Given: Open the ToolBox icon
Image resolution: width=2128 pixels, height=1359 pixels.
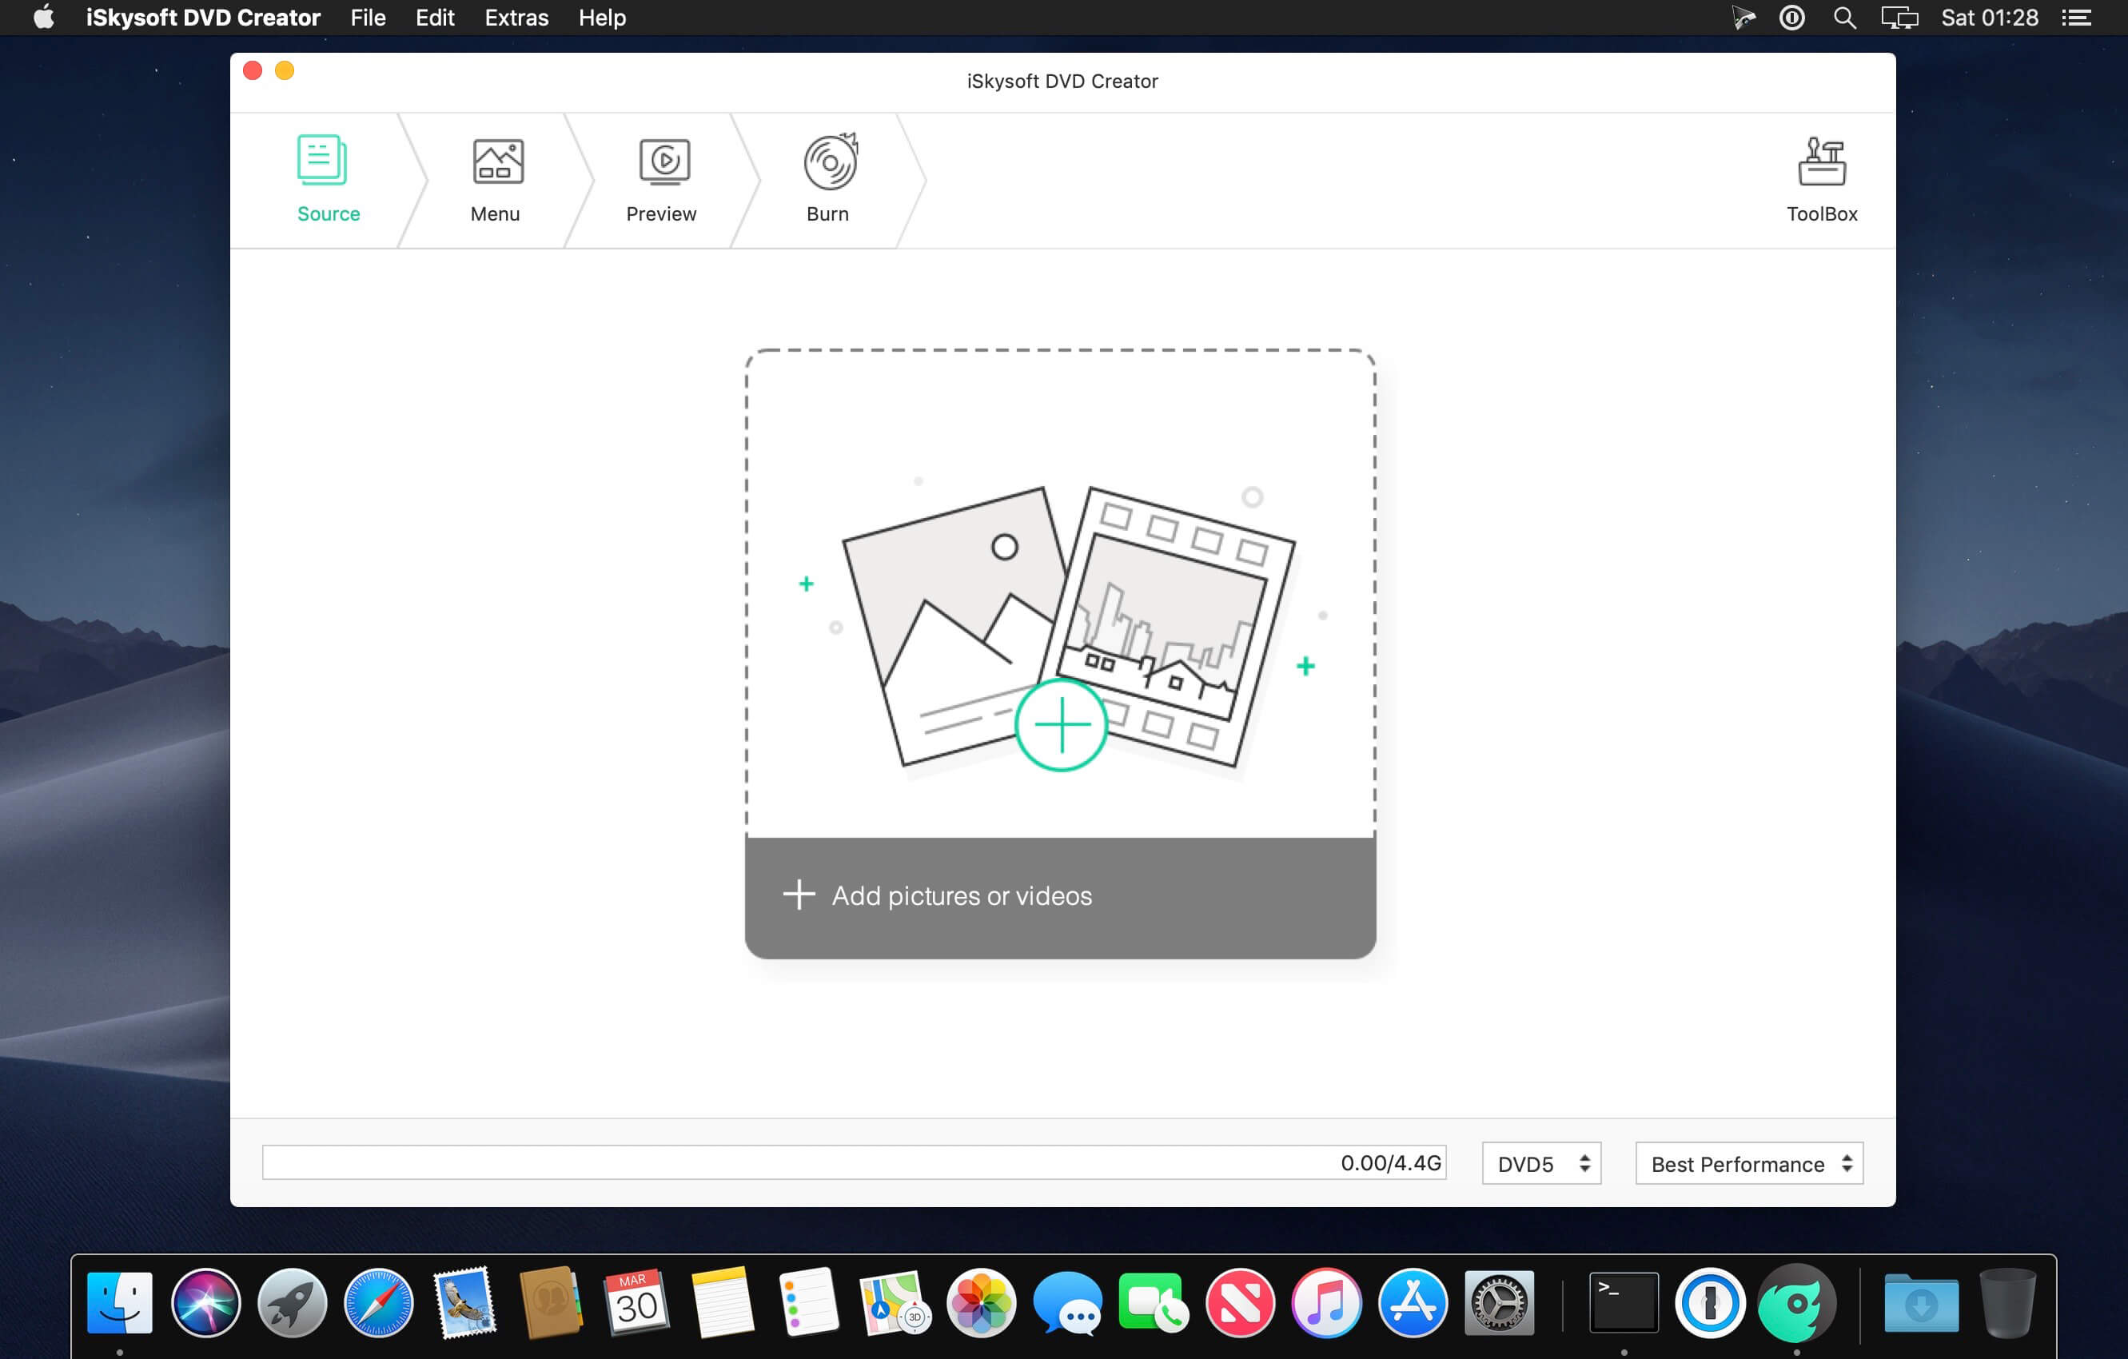Looking at the screenshot, I should tap(1821, 162).
